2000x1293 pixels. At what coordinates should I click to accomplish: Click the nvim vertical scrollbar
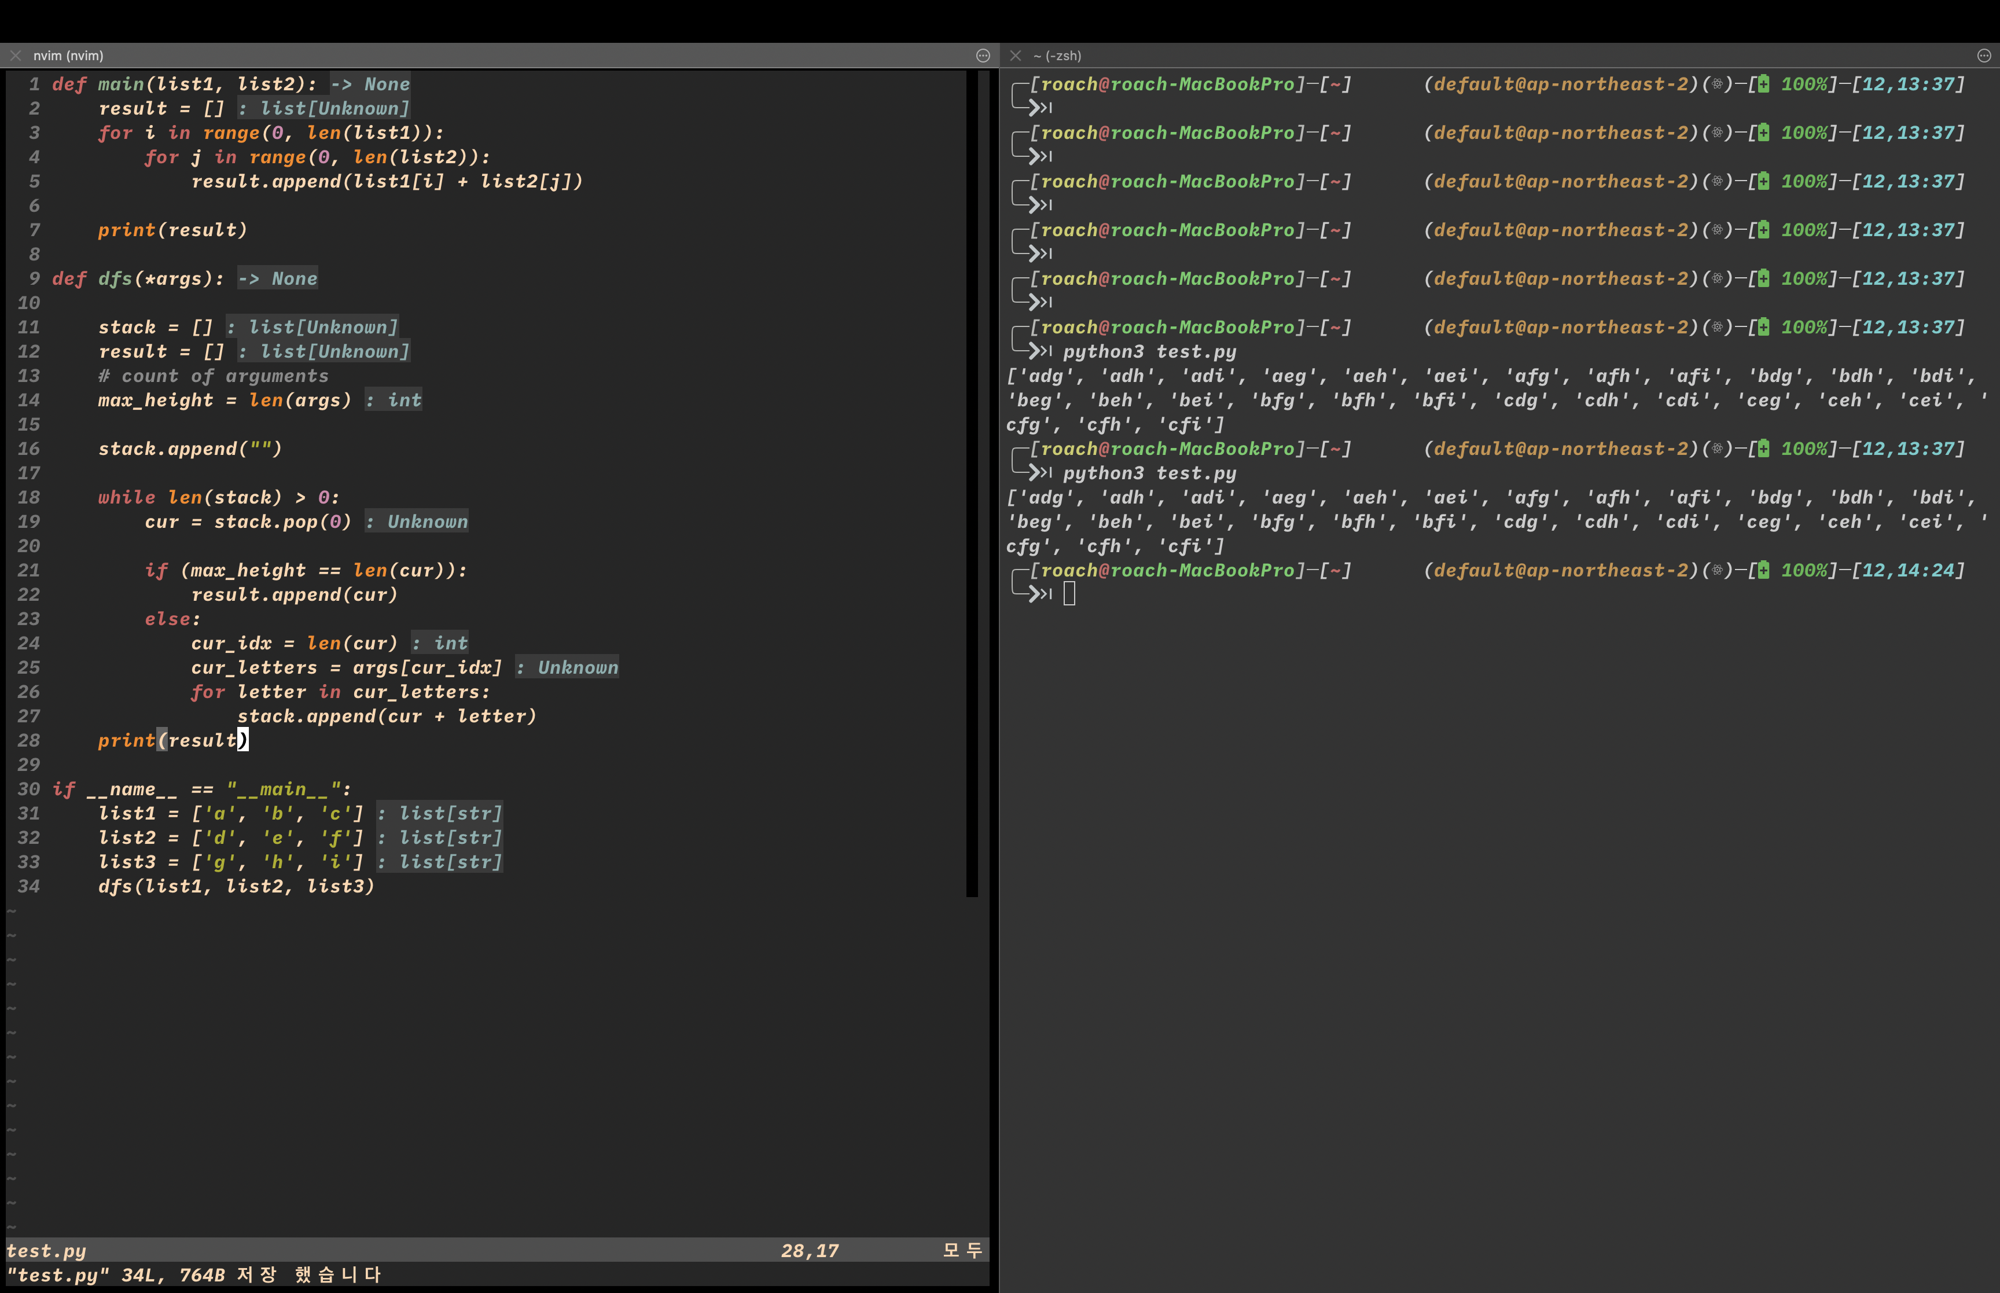972,483
